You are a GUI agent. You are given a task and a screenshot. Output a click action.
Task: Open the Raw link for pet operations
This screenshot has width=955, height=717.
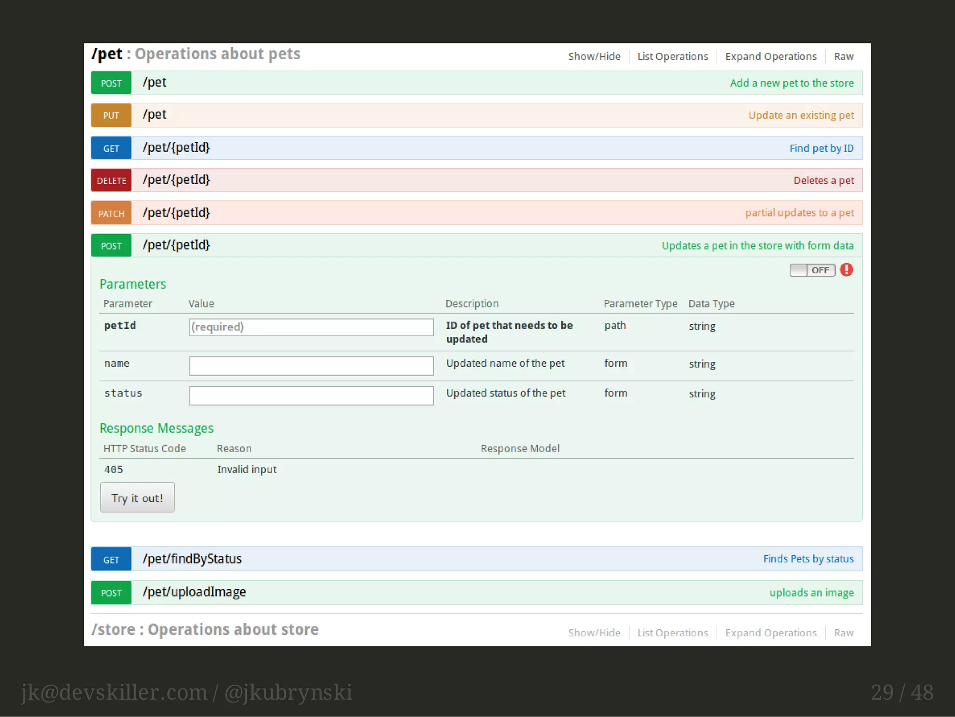844,56
